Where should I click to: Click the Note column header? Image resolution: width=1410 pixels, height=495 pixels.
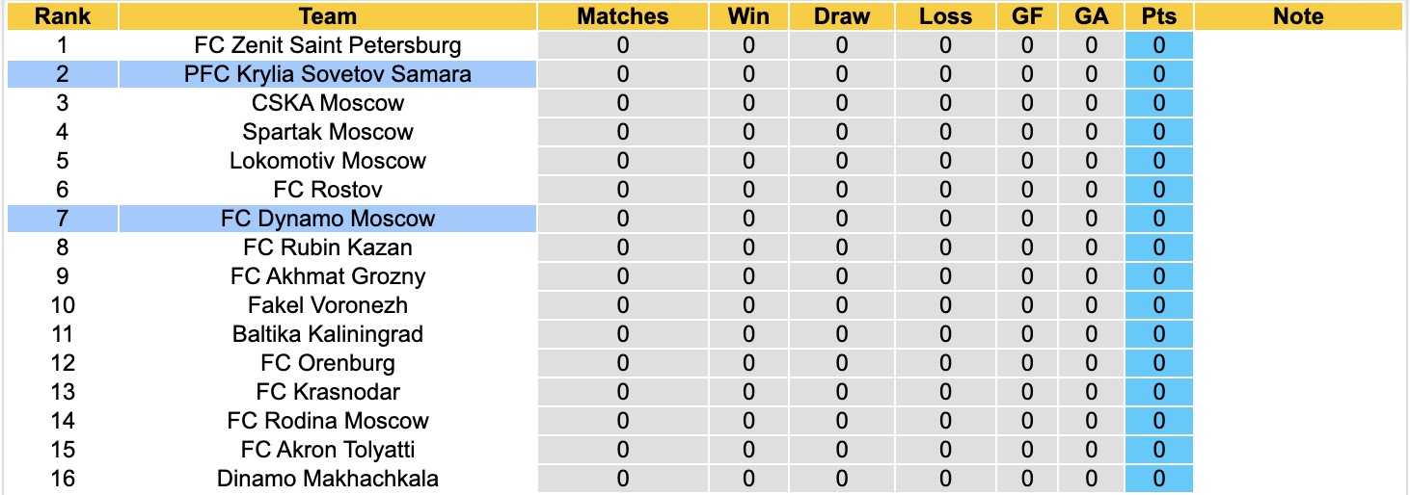point(1298,16)
